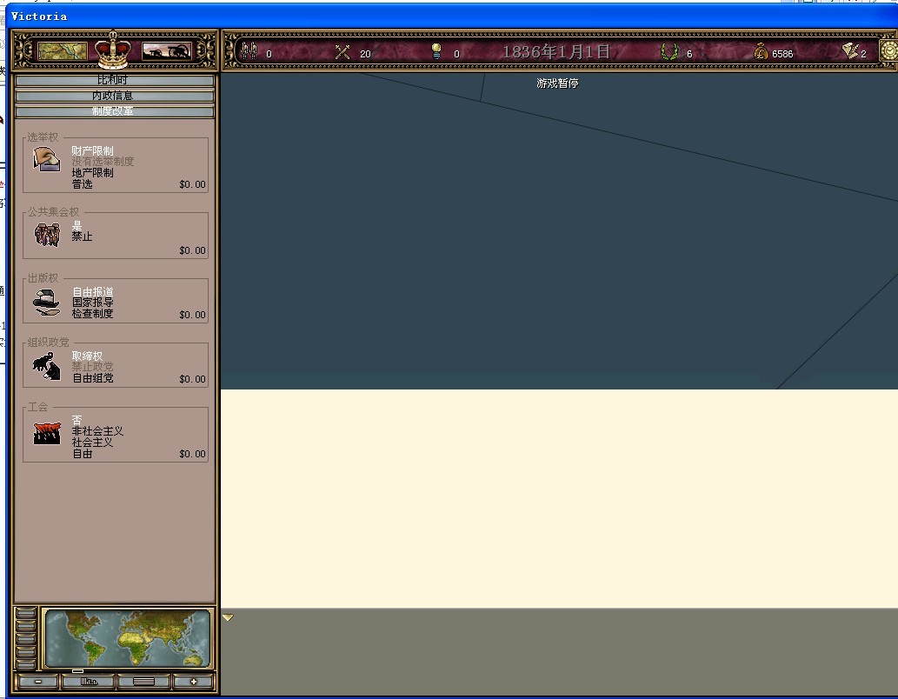Click the diplomatic points scroll icon

[850, 51]
